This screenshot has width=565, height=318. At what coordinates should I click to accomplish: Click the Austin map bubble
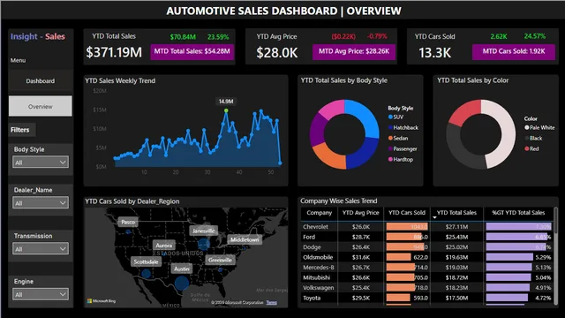pyautogui.click(x=182, y=283)
